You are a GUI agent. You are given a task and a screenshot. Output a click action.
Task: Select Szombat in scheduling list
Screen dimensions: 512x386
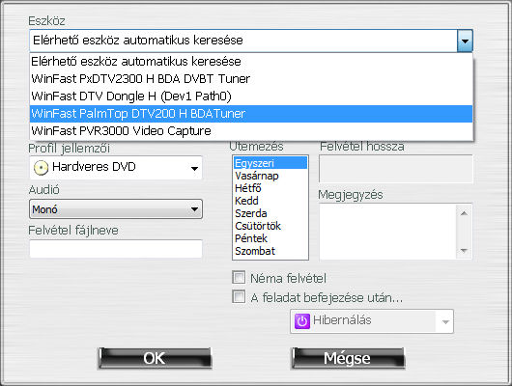point(270,251)
